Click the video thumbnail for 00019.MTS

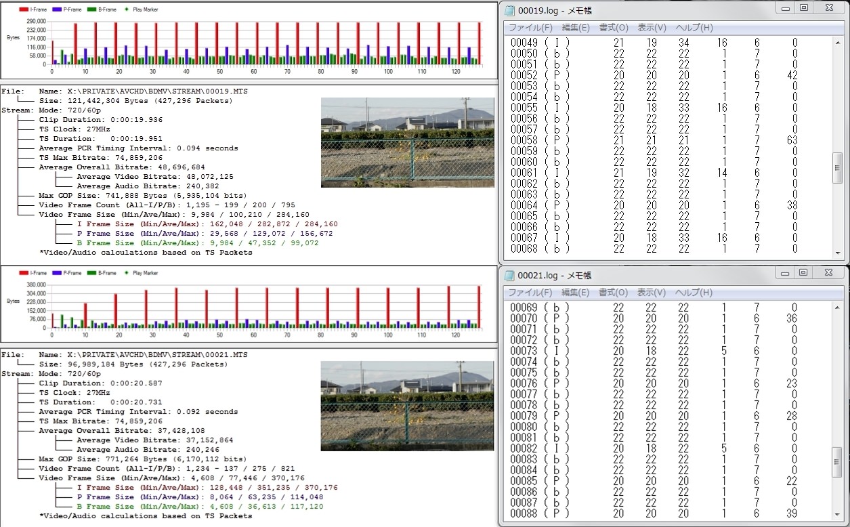point(407,142)
